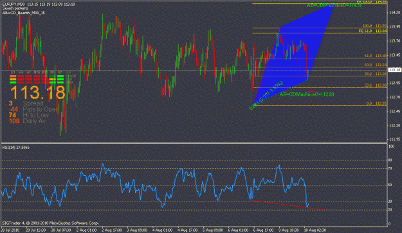Image resolution: width=402 pixels, height=233 pixels.
Task: Click '5 Aug 09:00' on the time axis
Action: coord(213,230)
